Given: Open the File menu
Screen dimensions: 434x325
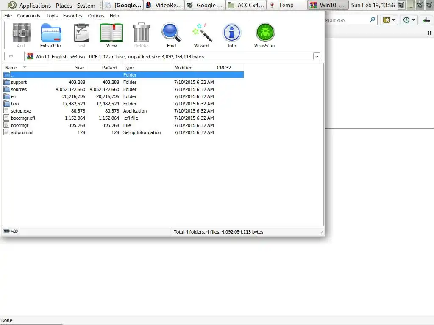Looking at the screenshot, I should [x=8, y=16].
